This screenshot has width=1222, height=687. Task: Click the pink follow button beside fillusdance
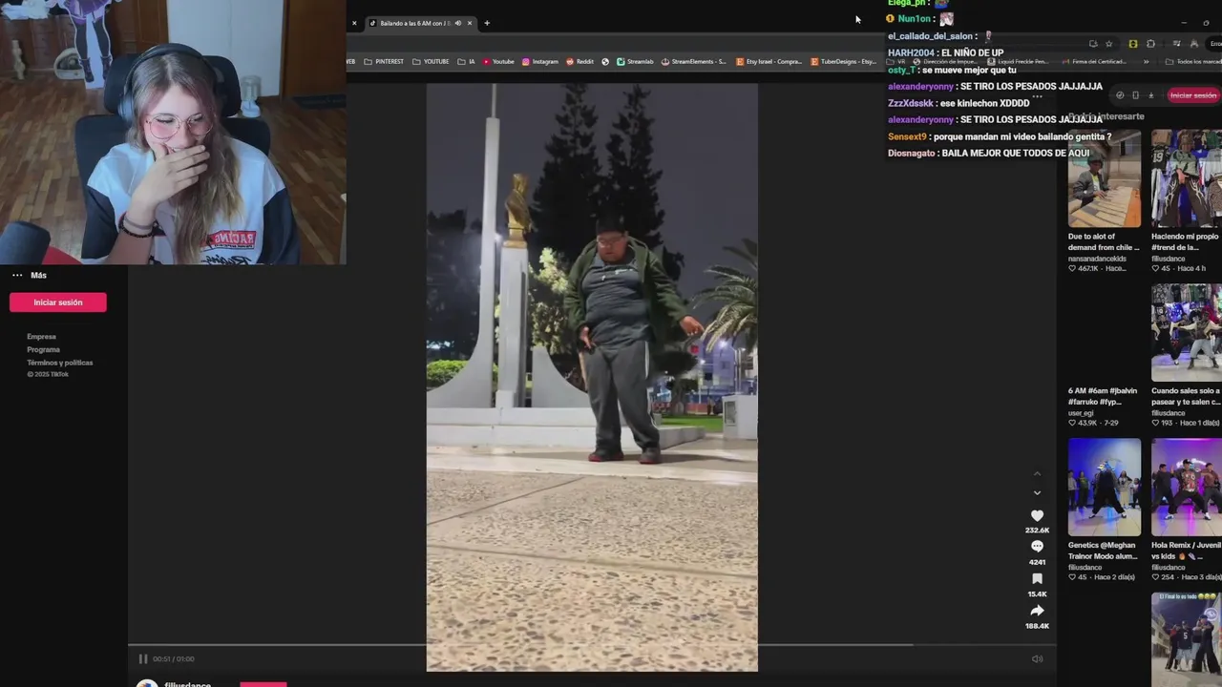263,684
